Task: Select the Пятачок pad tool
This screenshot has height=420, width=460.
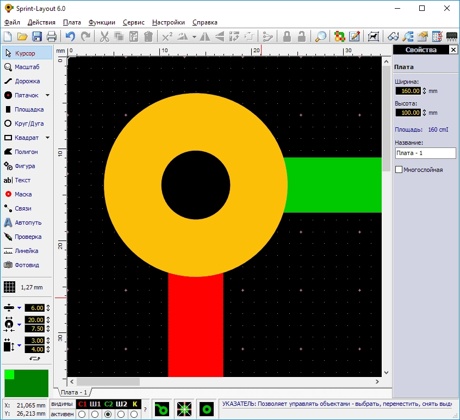Action: [23, 95]
